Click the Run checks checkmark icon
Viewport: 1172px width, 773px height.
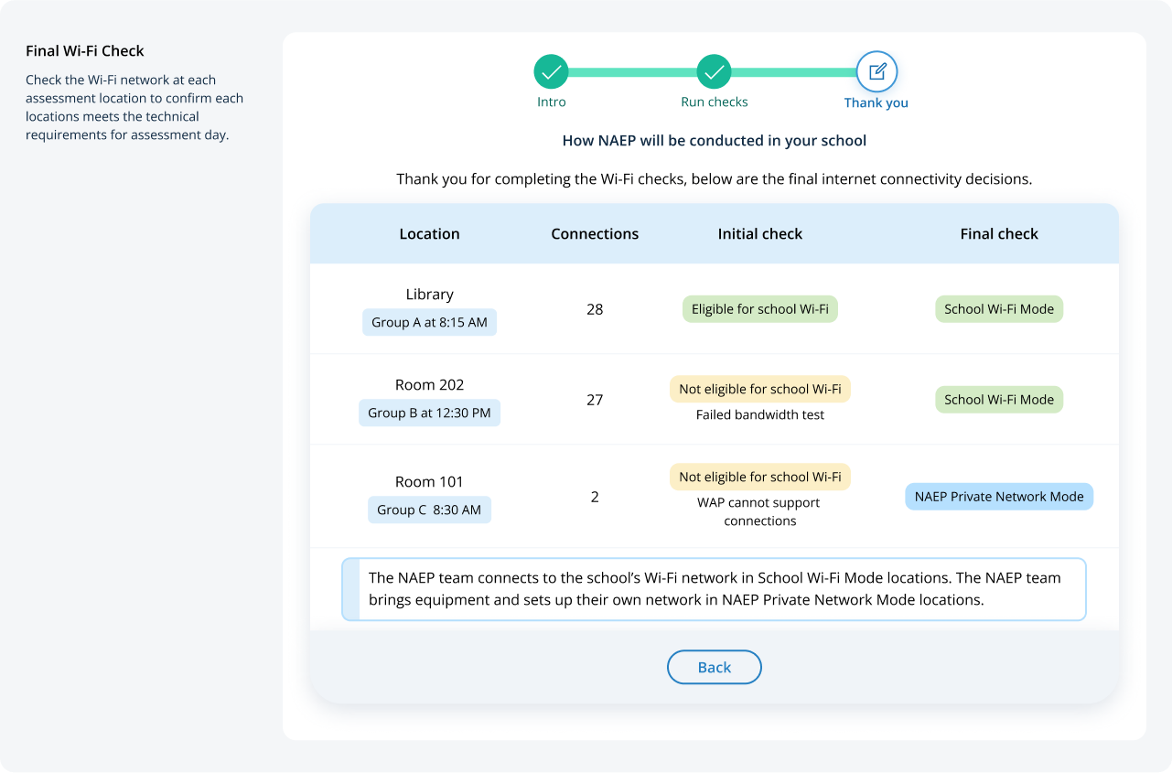pos(714,71)
